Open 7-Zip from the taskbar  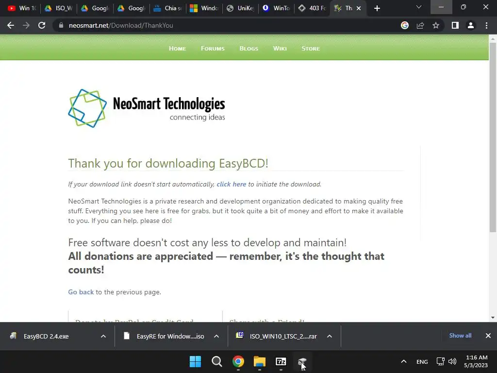(x=281, y=361)
